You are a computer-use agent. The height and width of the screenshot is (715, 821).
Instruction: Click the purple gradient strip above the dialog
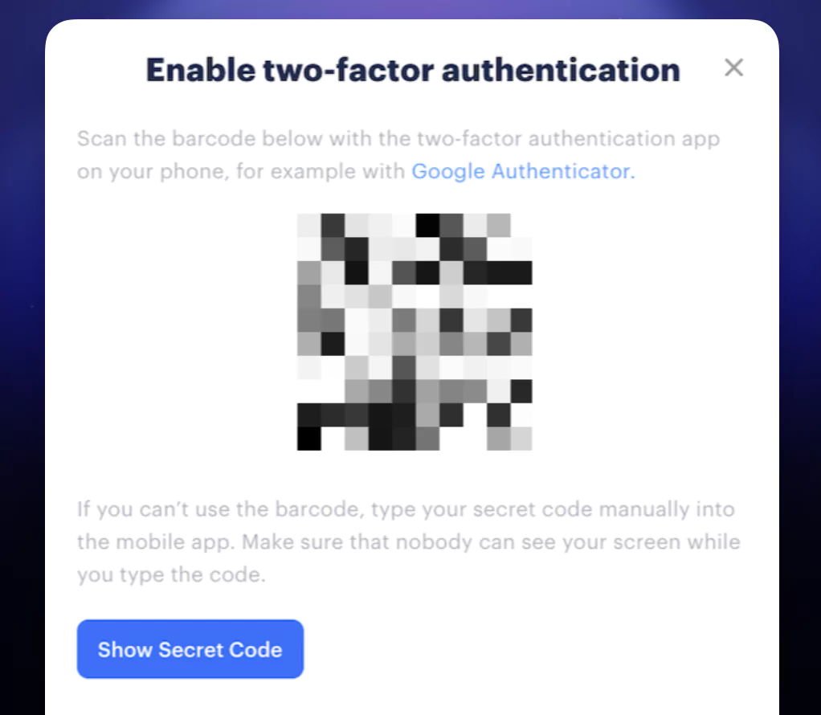point(410,9)
